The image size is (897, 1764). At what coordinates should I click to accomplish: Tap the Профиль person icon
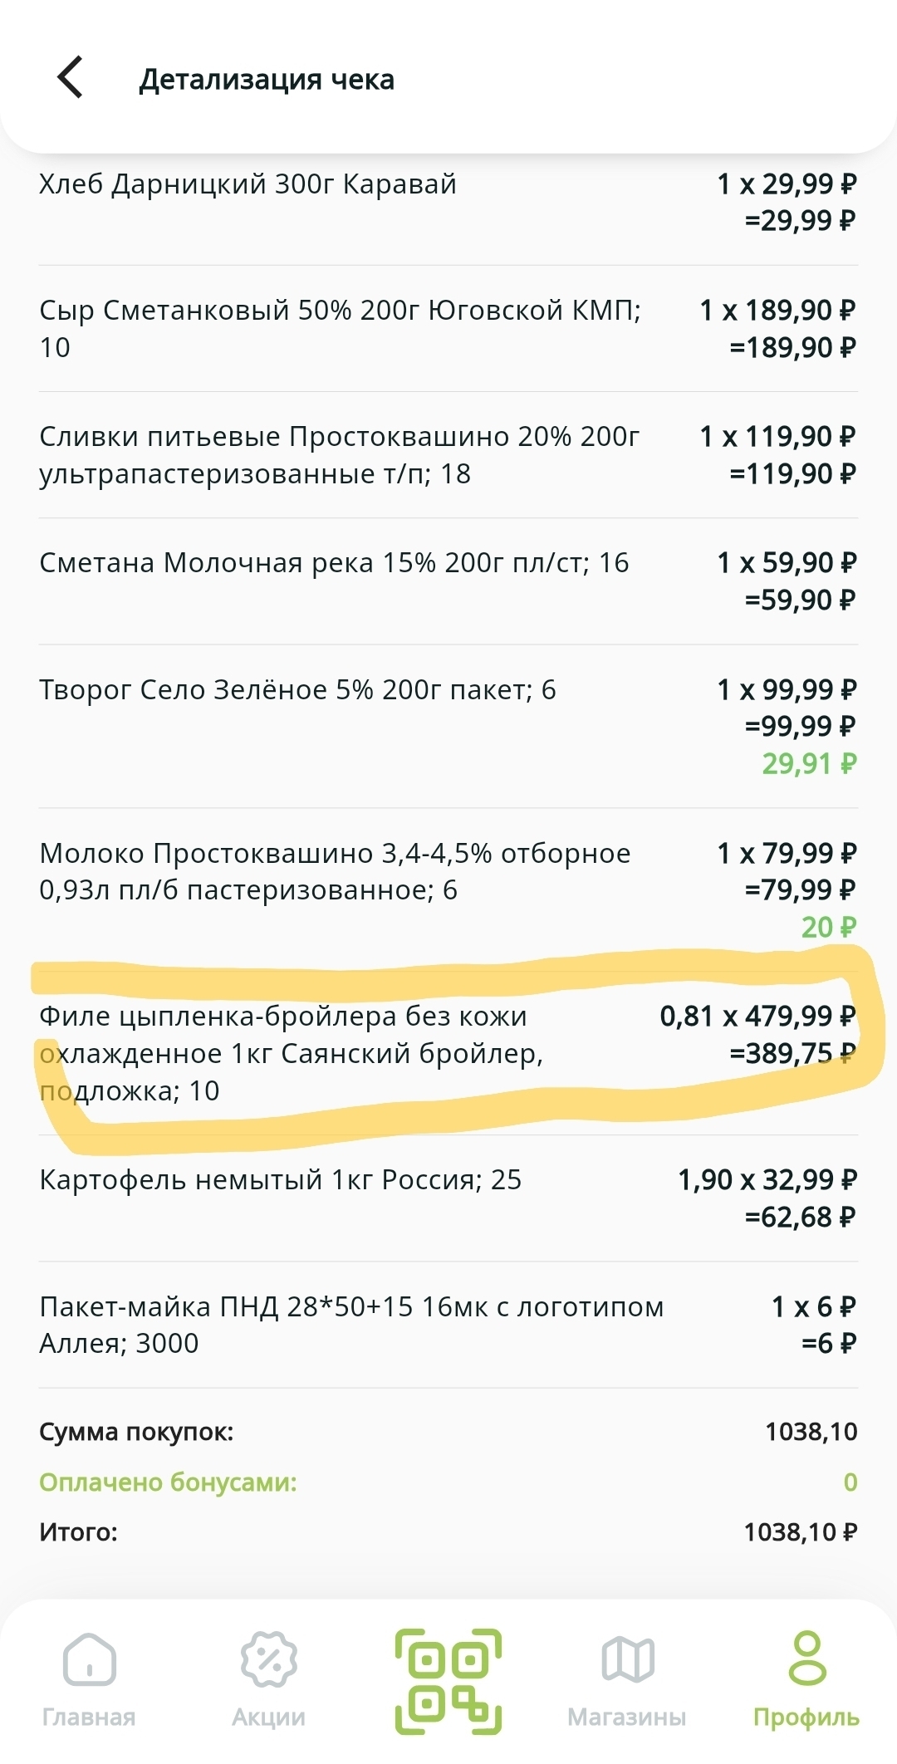(x=806, y=1658)
